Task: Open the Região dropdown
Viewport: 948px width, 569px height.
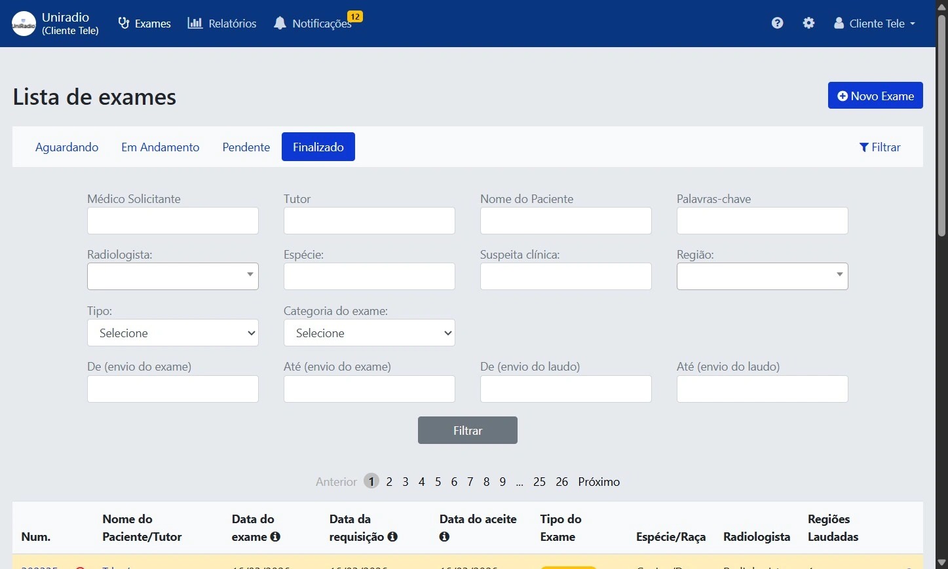Action: tap(762, 276)
